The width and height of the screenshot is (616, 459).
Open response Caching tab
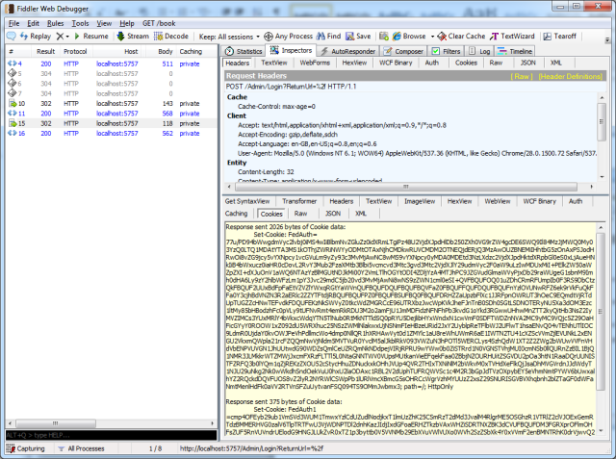click(x=236, y=214)
